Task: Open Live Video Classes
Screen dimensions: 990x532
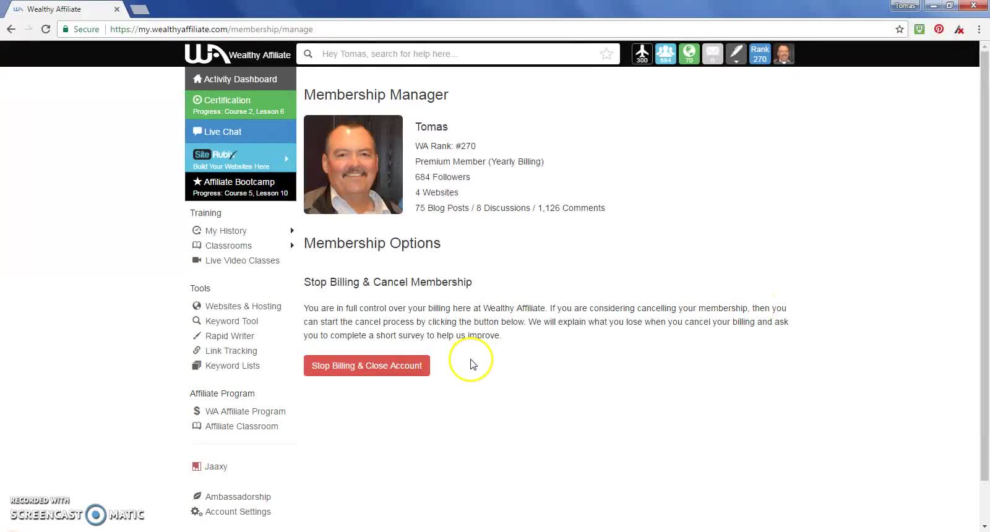Action: 242,260
